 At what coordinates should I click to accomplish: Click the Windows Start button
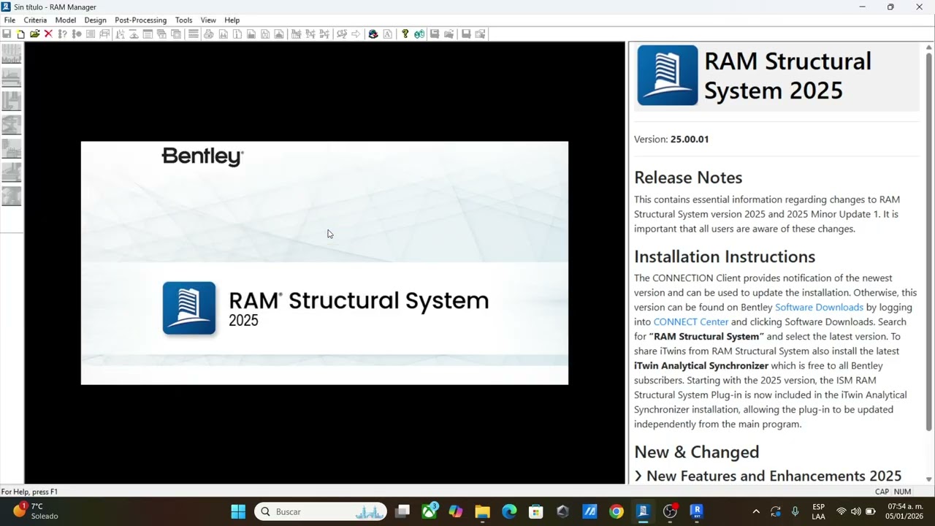pyautogui.click(x=238, y=511)
